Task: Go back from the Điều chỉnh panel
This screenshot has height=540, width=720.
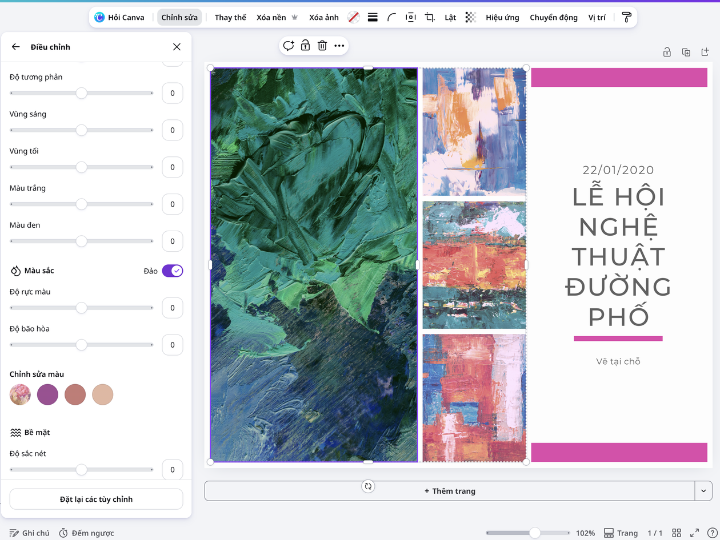Action: (15, 47)
